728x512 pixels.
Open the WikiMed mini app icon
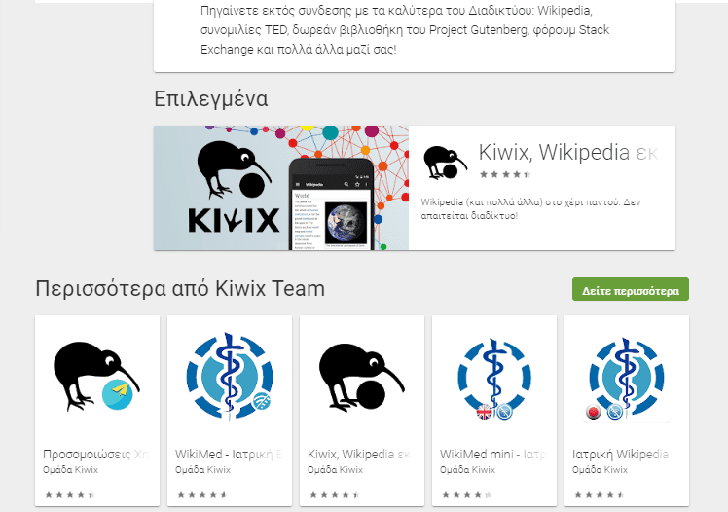494,379
